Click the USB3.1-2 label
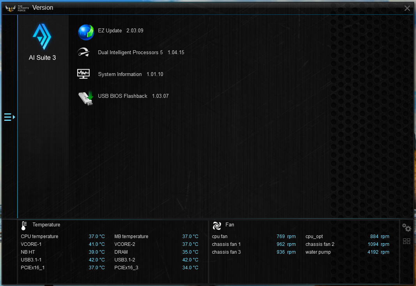This screenshot has height=286, width=416. pos(125,260)
